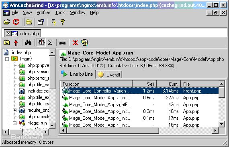Image resolution: width=229 pixels, height=147 pixels.
Task: Switch to the Overall tab
Action: (109, 75)
